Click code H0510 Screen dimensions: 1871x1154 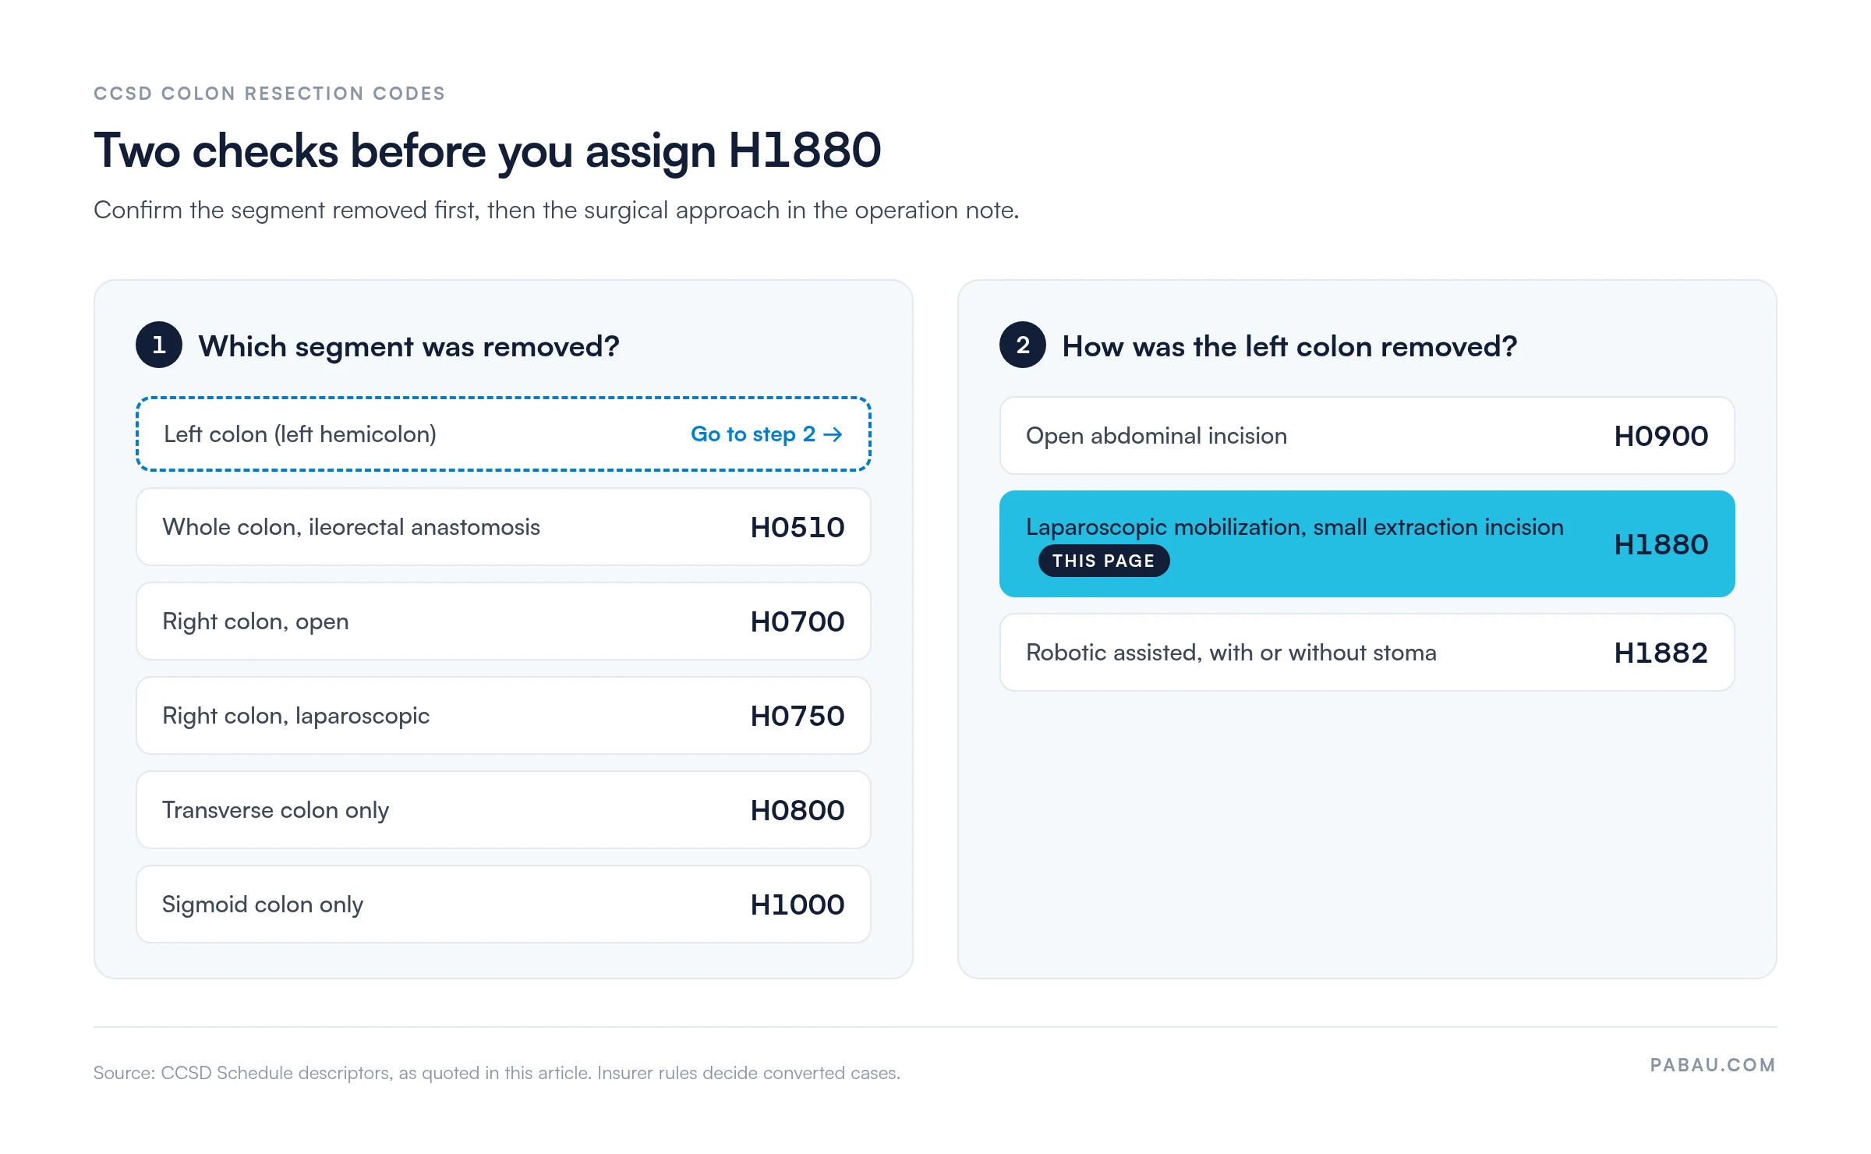coord(798,527)
